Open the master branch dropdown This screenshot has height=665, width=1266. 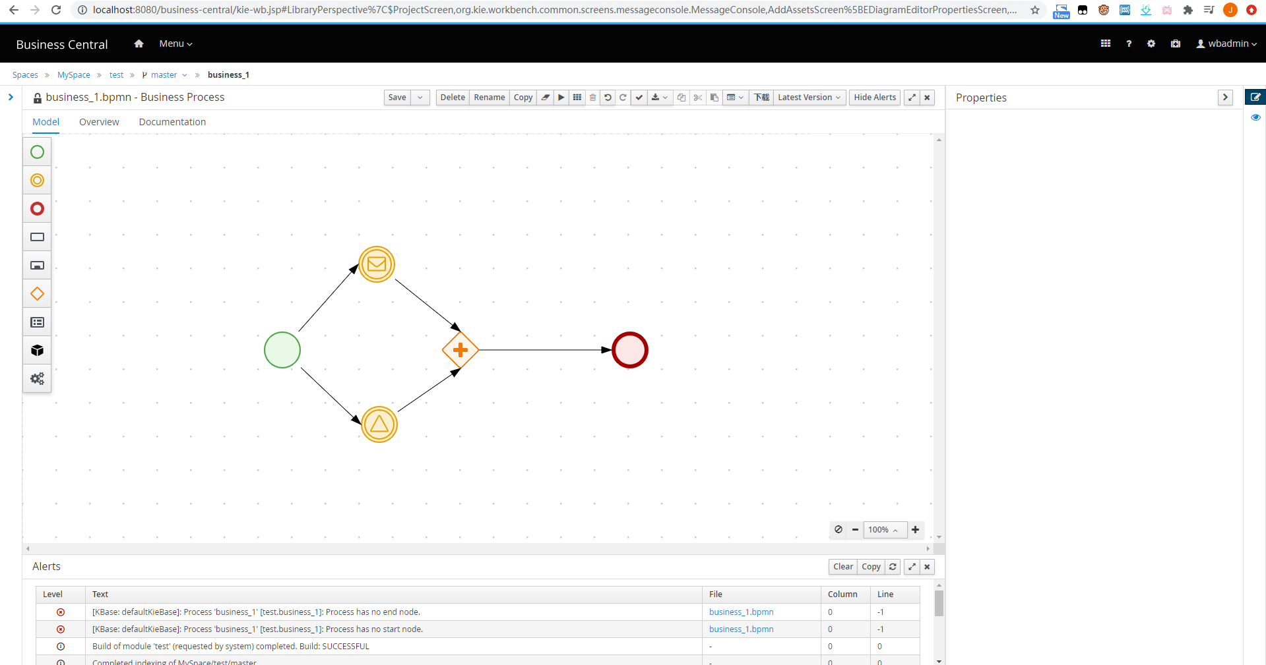pos(164,75)
